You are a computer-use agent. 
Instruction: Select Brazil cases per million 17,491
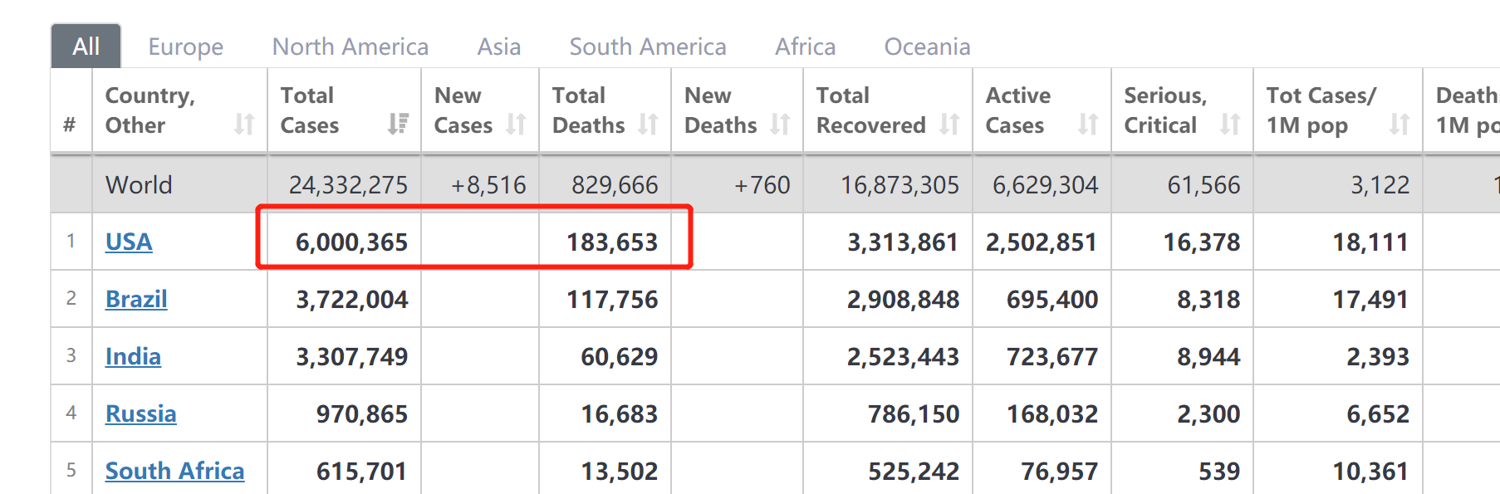coord(1370,299)
